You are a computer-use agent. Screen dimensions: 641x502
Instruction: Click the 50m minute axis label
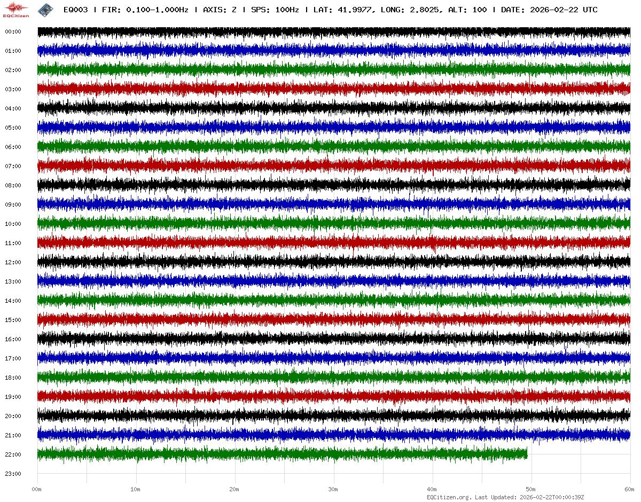click(530, 489)
